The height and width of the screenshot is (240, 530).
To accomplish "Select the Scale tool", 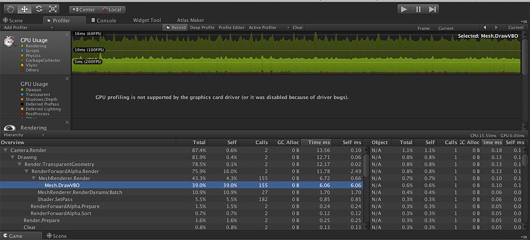I will (x=53, y=9).
